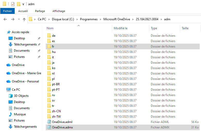This screenshot has width=201, height=131.
Task: Select the OneDrive.admx file icon
Action: pyautogui.click(x=49, y=127)
